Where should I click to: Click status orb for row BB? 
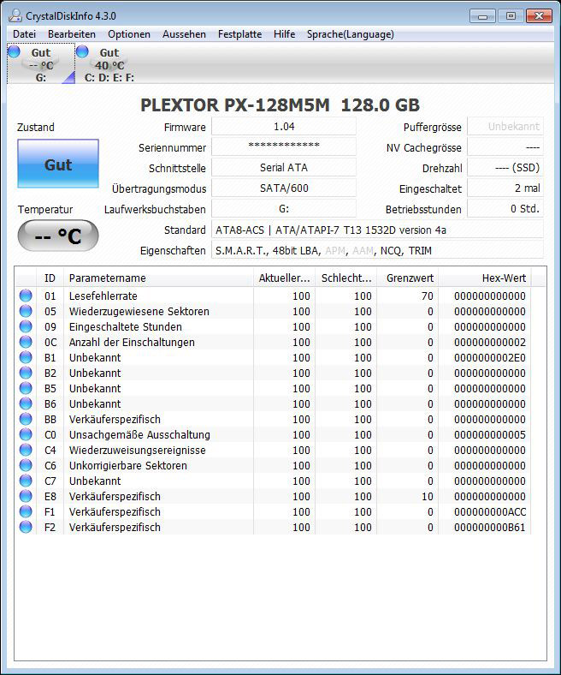tap(26, 419)
